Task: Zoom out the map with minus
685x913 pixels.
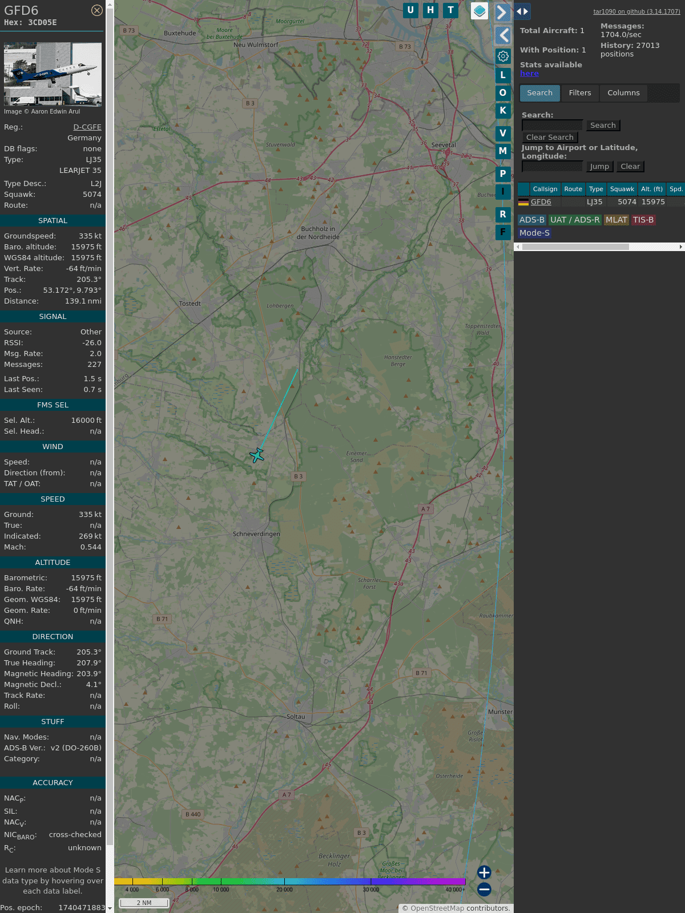Action: pyautogui.click(x=484, y=889)
